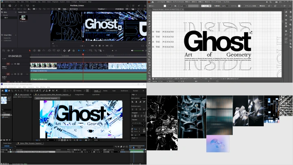This screenshot has height=165, width=293.
Task: Open the Fusion menu in DaVinci Resolve
Action: pyautogui.click(x=62, y=2)
